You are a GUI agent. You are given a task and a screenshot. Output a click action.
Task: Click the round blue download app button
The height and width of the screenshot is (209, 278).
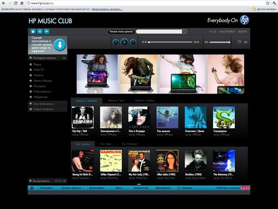(60, 45)
